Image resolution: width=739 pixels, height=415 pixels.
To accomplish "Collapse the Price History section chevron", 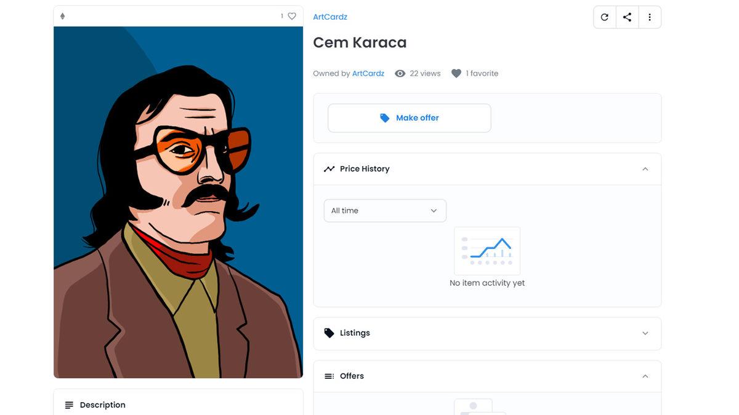I will pos(645,169).
